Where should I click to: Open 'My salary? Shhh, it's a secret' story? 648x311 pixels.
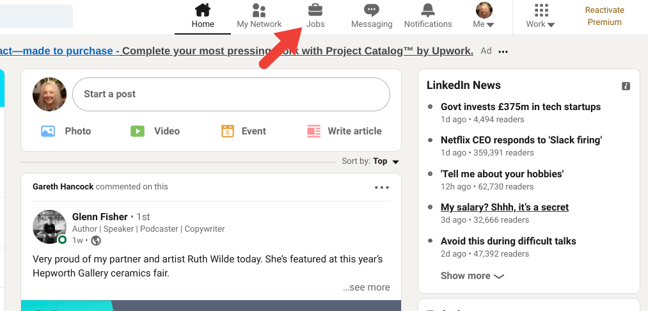(505, 207)
